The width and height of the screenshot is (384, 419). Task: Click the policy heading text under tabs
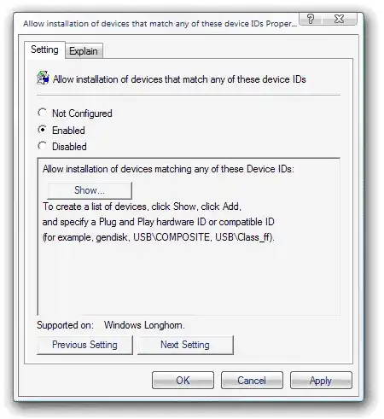(179, 79)
